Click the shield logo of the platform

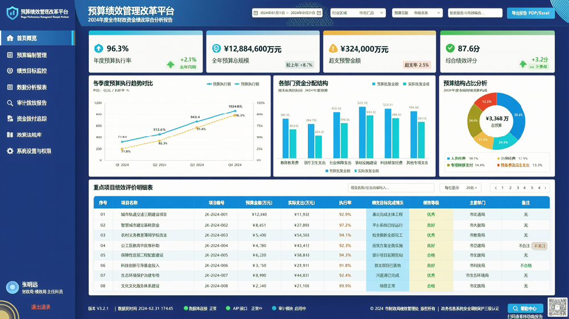coord(13,13)
